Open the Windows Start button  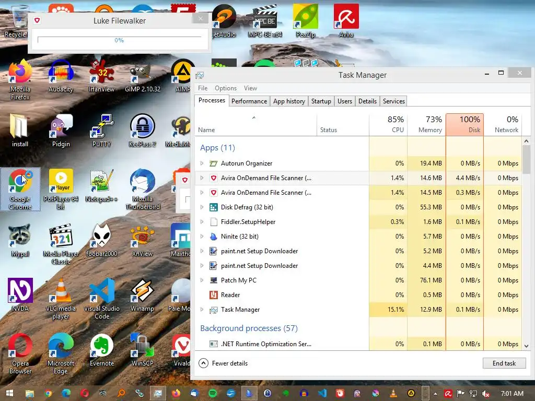(9, 393)
